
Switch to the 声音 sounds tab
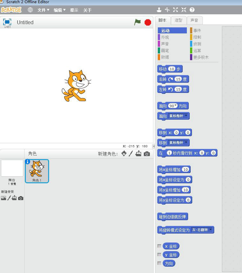(x=194, y=20)
